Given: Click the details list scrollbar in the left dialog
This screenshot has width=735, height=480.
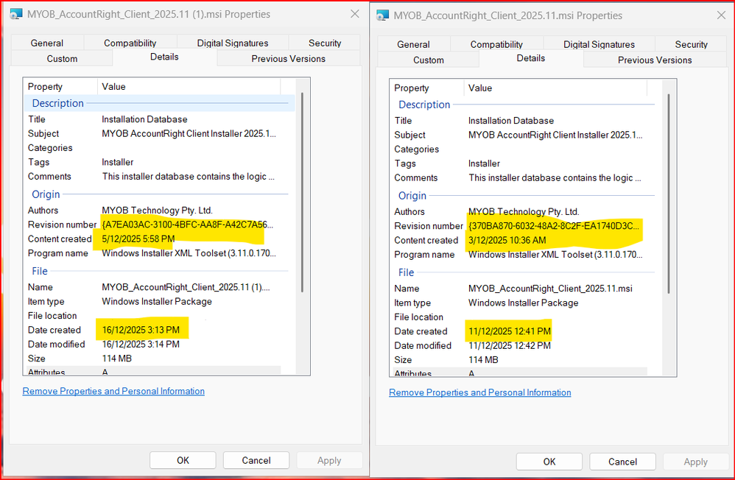Looking at the screenshot, I should 303,191.
